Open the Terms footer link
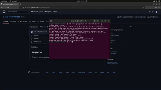161x90 pixels. pyautogui.click(x=47, y=72)
